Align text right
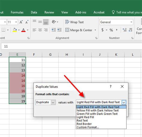 coord(46,30)
